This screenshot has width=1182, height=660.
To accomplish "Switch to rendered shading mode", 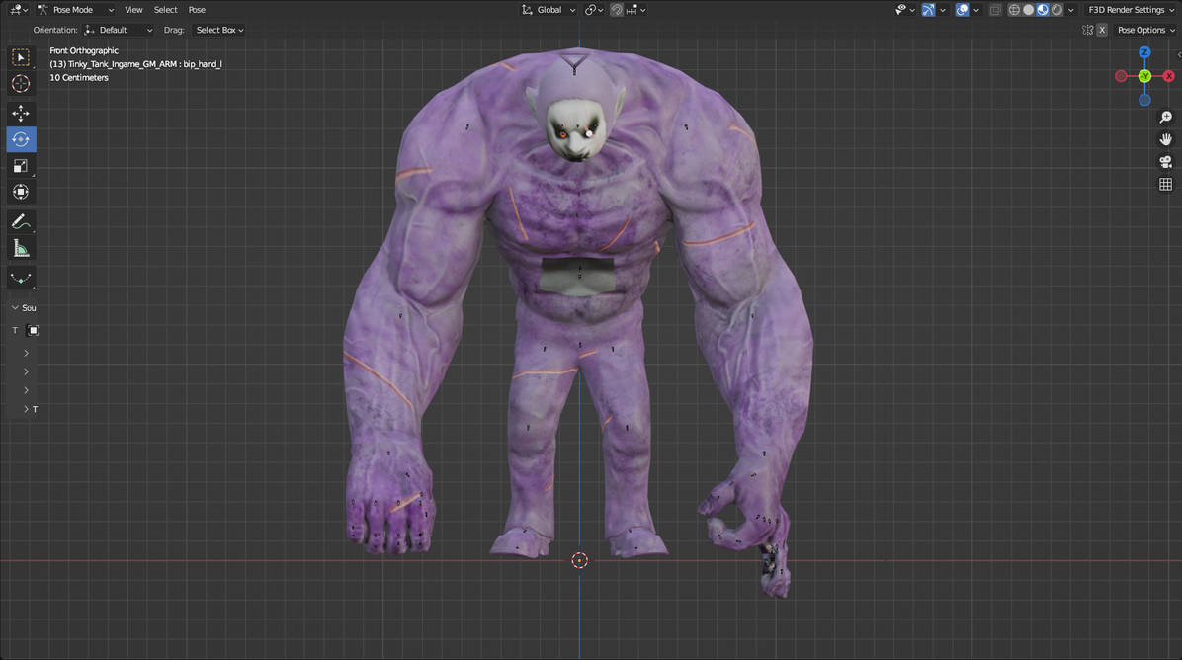I will click(x=1056, y=10).
